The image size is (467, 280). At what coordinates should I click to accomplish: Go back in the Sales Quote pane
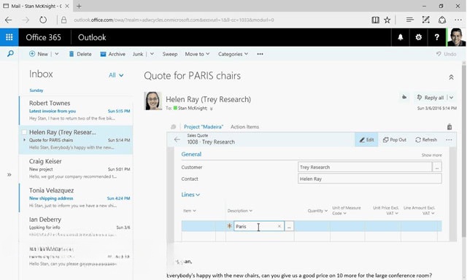177,139
